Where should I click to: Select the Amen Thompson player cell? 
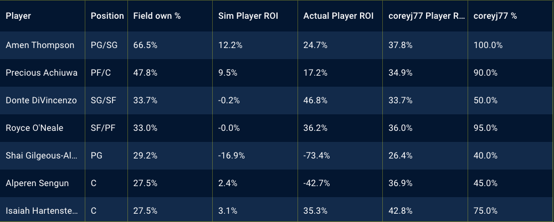[40, 45]
